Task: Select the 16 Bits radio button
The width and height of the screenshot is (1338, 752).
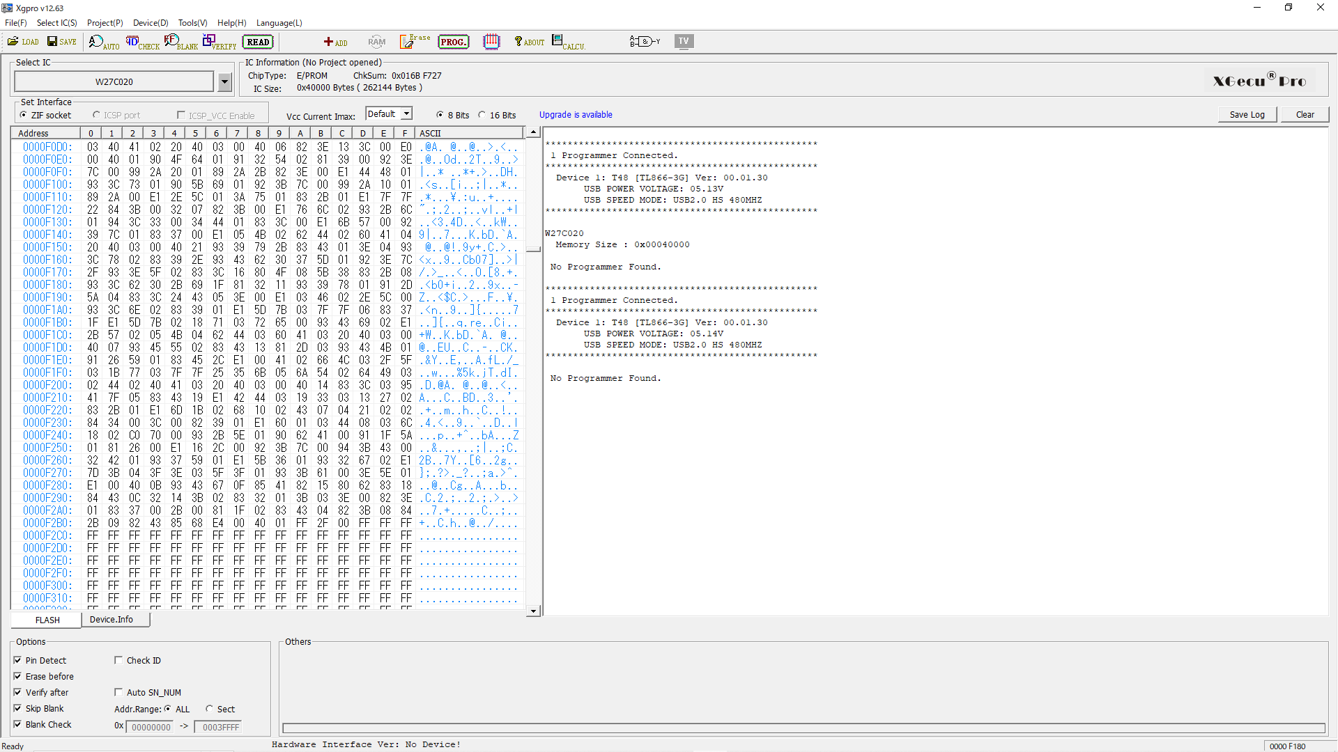Action: pos(482,115)
